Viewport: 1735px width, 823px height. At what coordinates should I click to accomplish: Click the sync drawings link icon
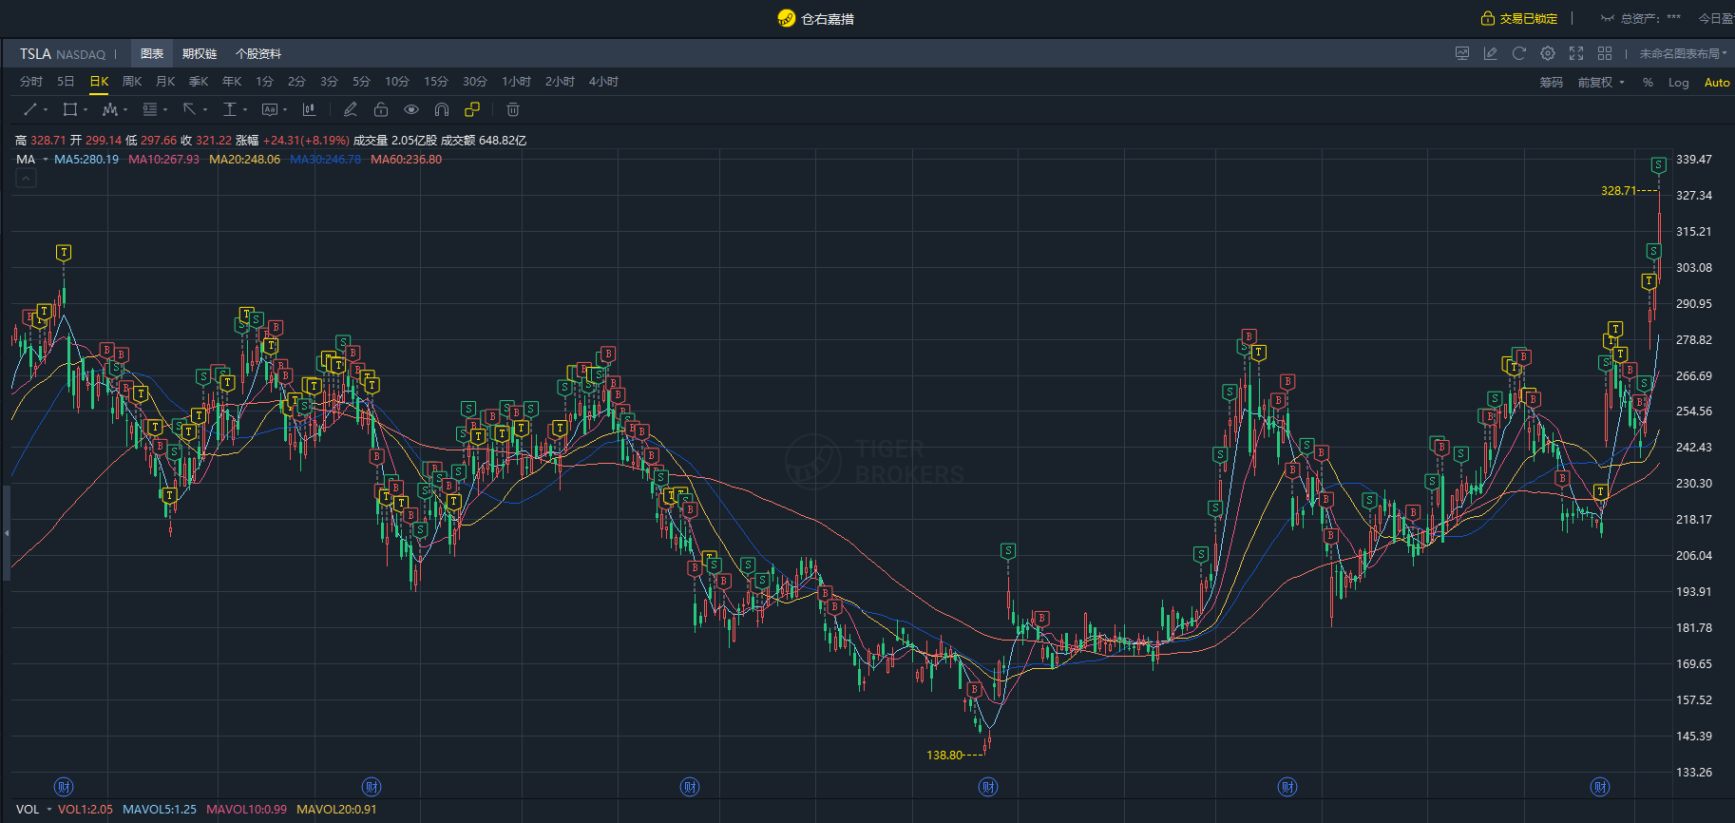point(472,109)
